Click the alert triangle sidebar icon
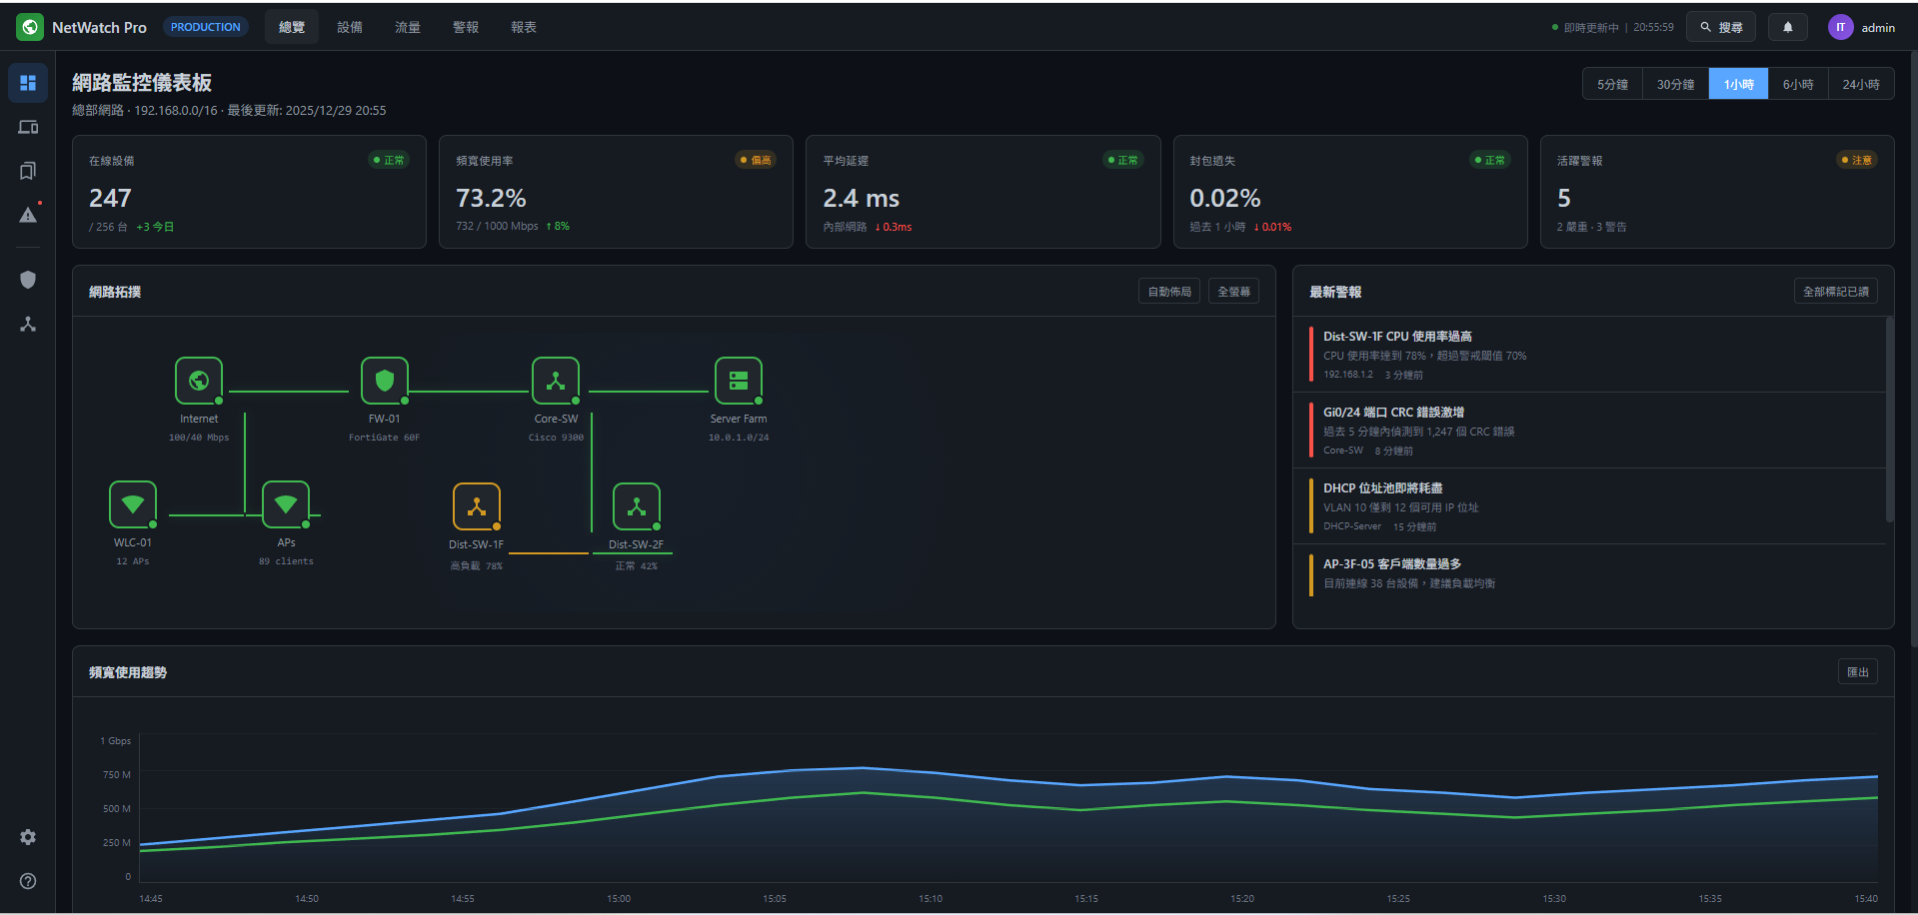Viewport: 1918px width, 915px height. tap(28, 215)
